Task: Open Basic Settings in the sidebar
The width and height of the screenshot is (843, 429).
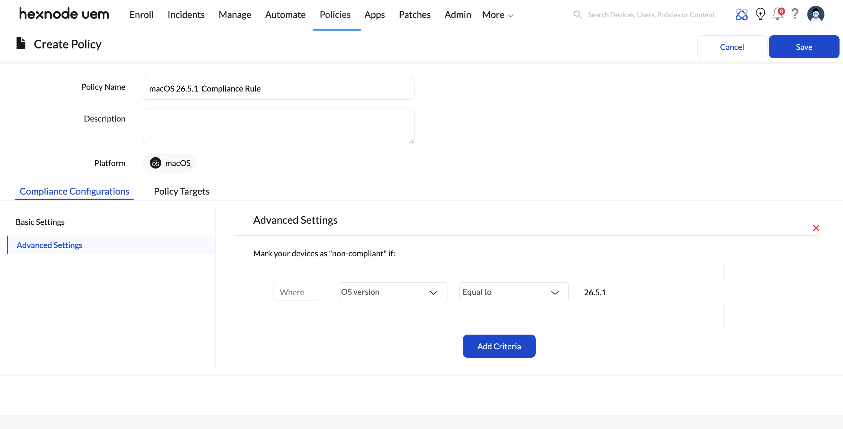Action: point(40,222)
